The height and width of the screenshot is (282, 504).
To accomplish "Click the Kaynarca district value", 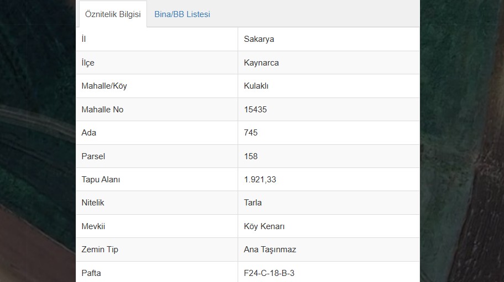I will (261, 63).
